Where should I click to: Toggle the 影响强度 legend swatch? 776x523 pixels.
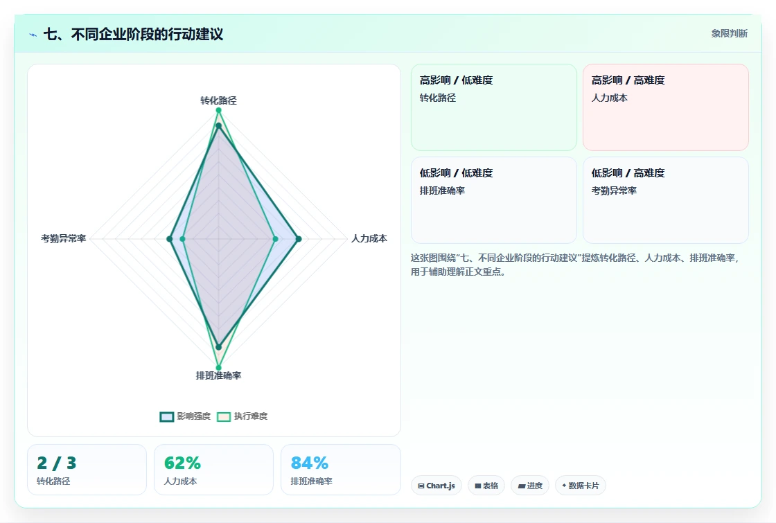167,416
